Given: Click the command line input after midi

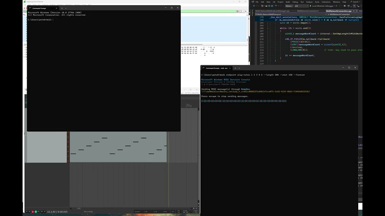Looking at the screenshot, I should [53, 20].
